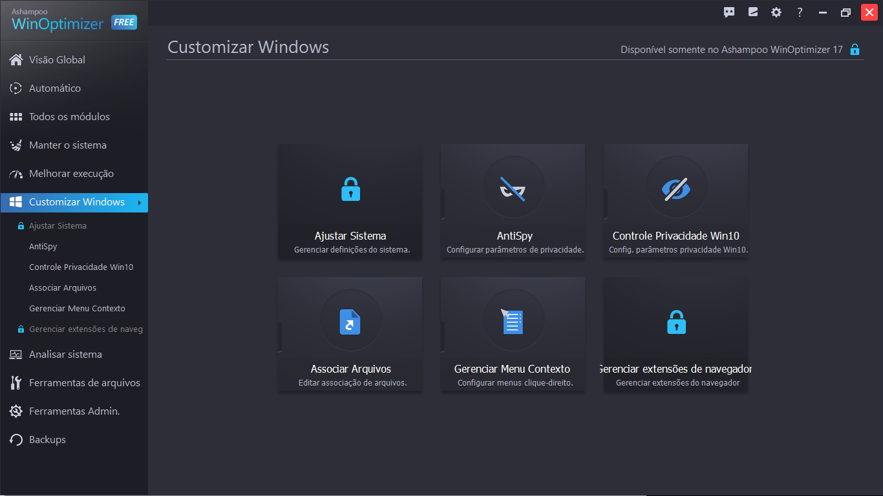
Task: Open Gerenciar Menu Contexto tile title
Action: [513, 369]
